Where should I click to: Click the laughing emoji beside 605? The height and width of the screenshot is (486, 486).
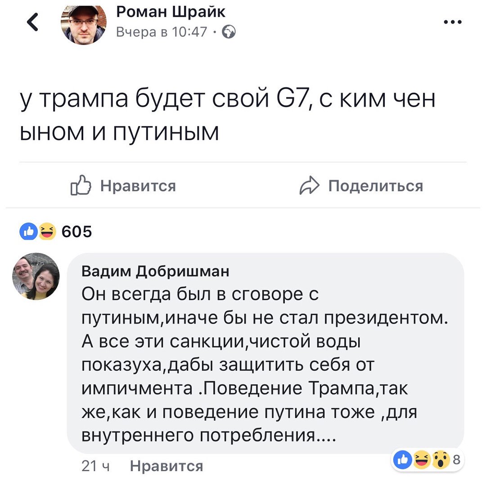click(46, 232)
